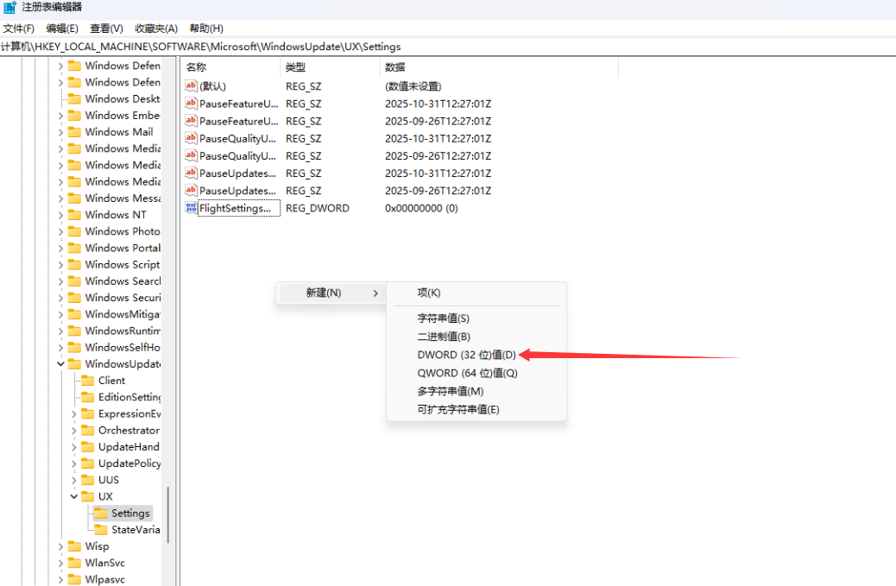This screenshot has height=586, width=896.
Task: Click the 数据 column header
Action: pyautogui.click(x=394, y=67)
